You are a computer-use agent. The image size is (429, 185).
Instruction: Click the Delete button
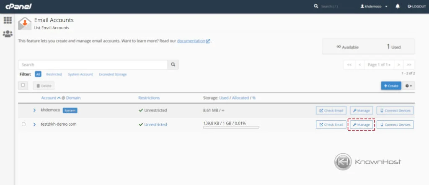click(x=44, y=86)
